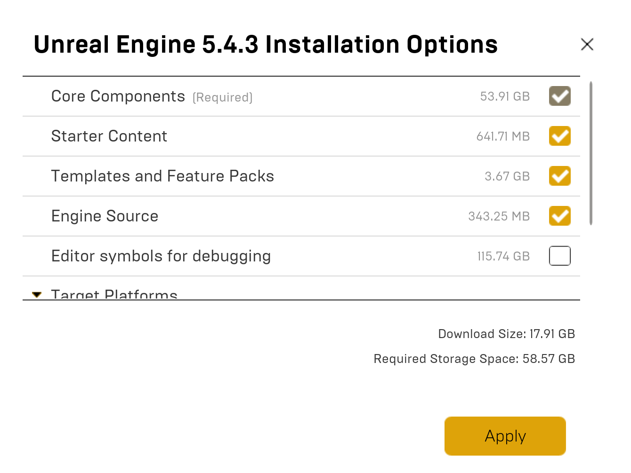This screenshot has width=631, height=473.
Task: Uncheck the Engine Source checkbox
Action: point(559,216)
